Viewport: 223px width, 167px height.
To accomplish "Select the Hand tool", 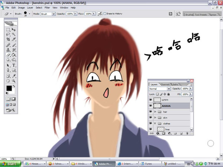I will point(8,81).
